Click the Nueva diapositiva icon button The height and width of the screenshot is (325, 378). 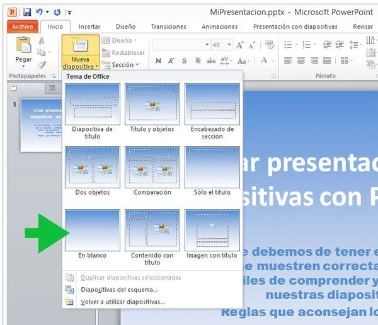[x=81, y=45]
